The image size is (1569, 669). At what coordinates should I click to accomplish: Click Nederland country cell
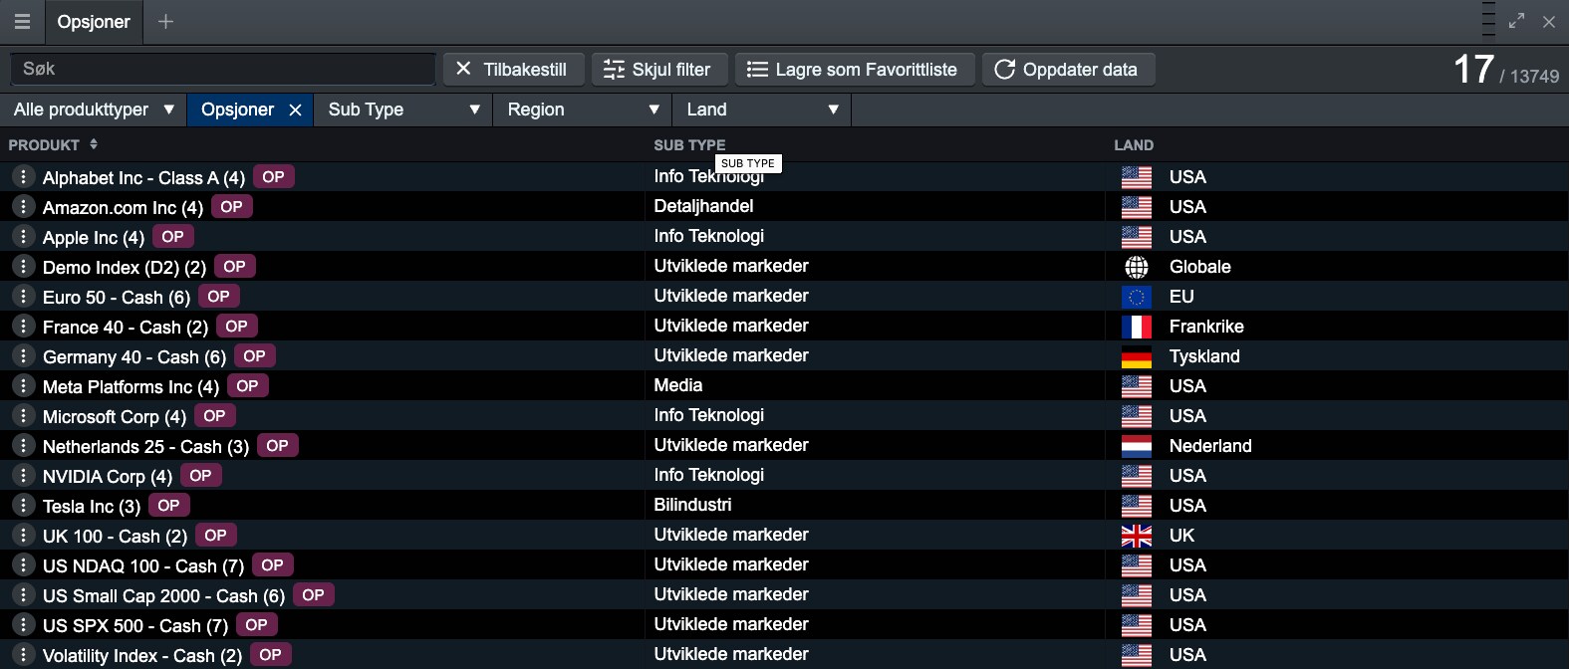tap(1210, 446)
